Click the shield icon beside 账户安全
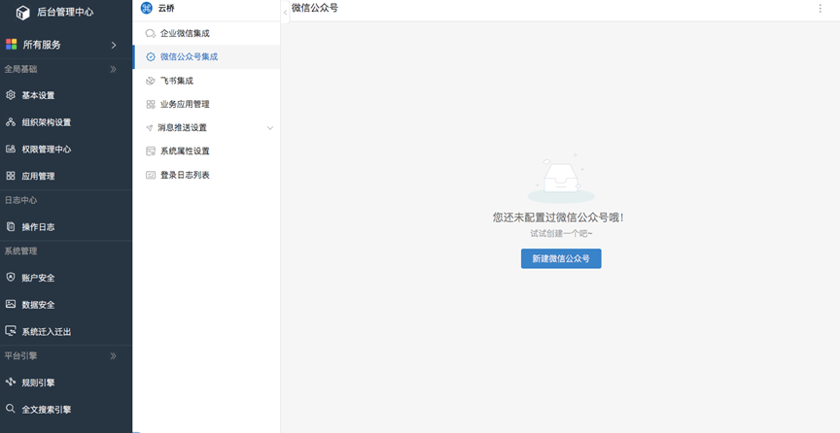 pos(11,278)
